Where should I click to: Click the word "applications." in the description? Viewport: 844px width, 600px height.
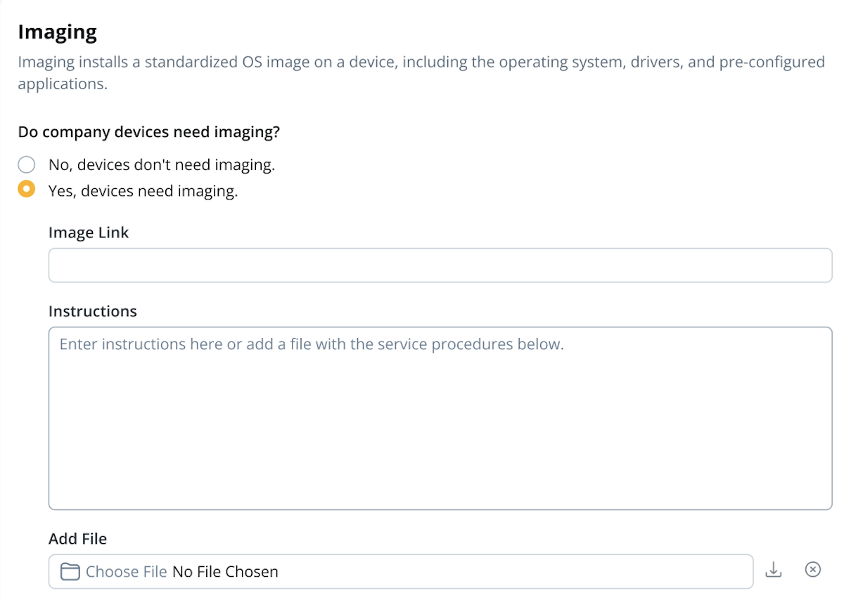click(x=62, y=84)
